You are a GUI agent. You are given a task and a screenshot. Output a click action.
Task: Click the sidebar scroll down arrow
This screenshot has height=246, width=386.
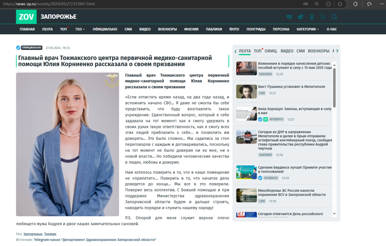click(x=334, y=214)
